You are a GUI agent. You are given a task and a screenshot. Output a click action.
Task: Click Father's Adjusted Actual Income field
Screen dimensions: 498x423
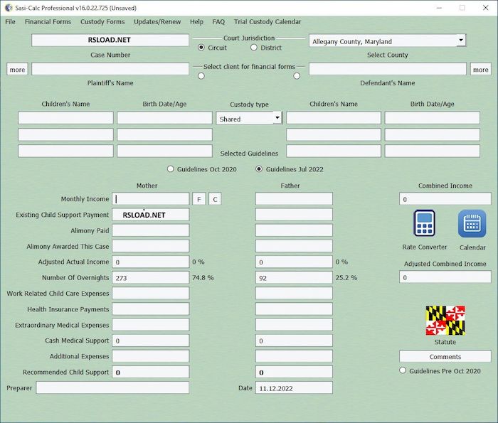(294, 262)
